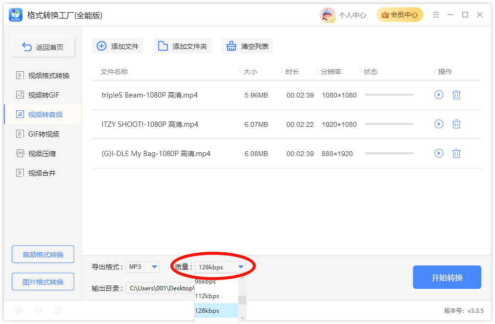Click the 888×1920 resolution cell
This screenshot has height=324, width=495.
point(337,154)
